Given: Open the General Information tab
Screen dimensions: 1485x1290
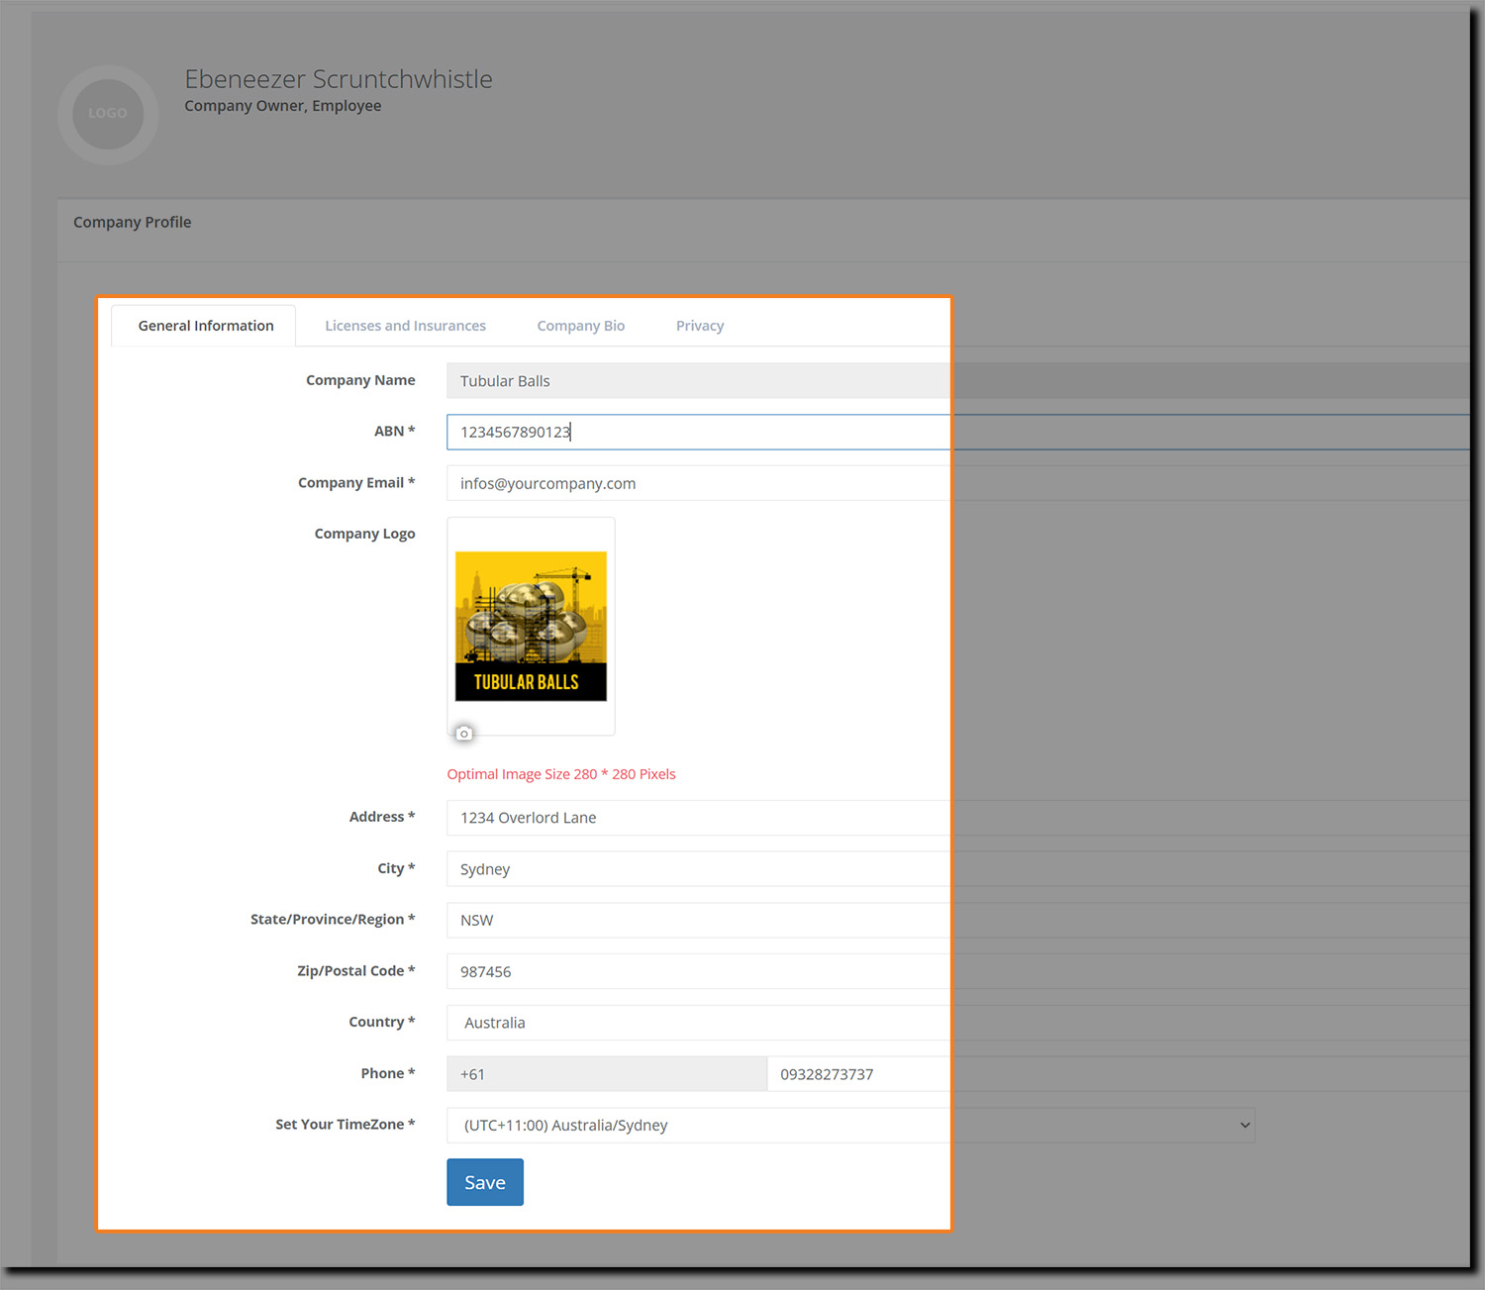Looking at the screenshot, I should [x=206, y=326].
